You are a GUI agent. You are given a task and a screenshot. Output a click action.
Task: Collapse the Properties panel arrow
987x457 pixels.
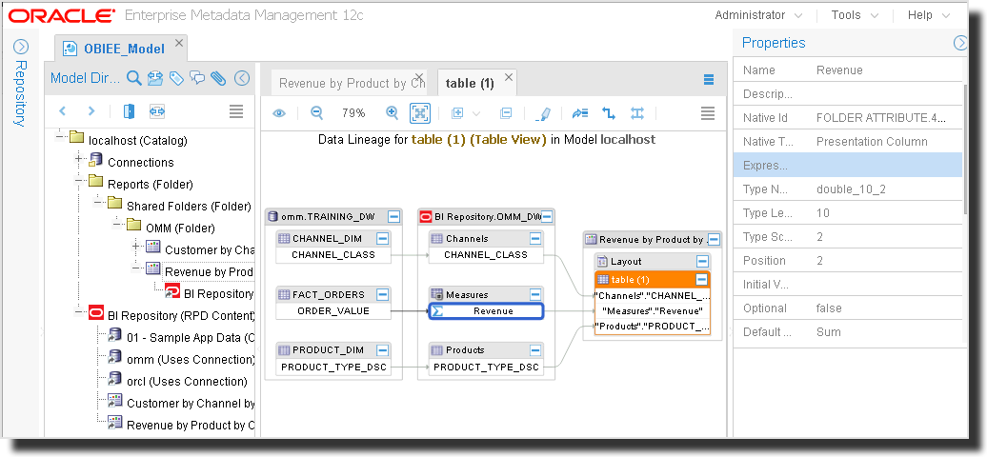(x=960, y=43)
